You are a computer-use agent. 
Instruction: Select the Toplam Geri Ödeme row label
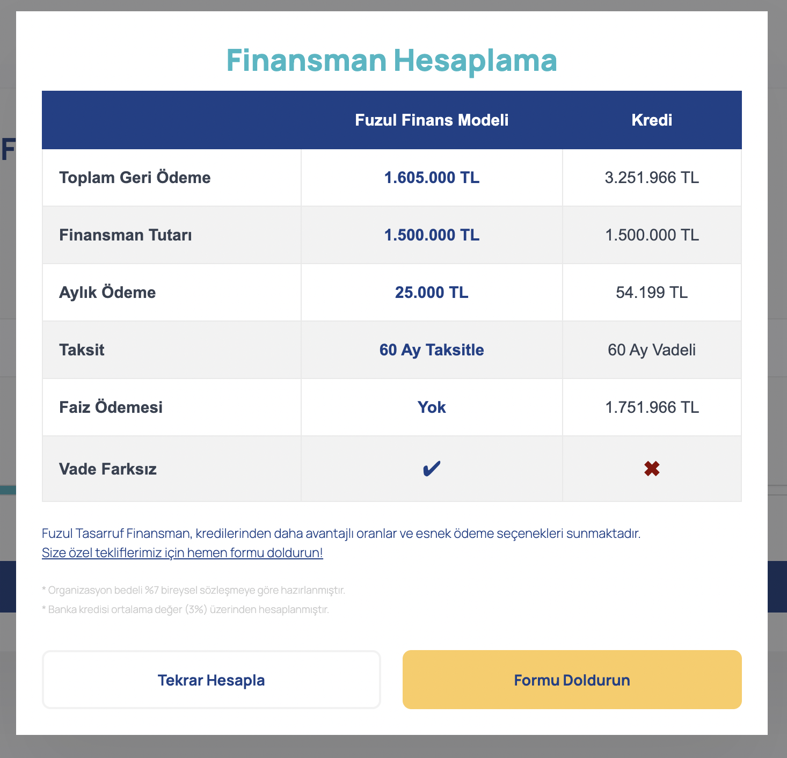tap(135, 178)
